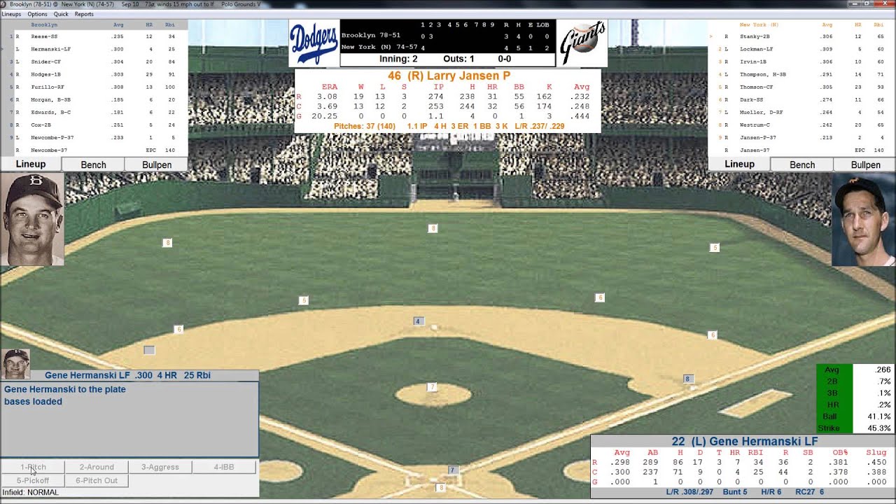This screenshot has height=504, width=896.
Task: Switch to New York's Bullpen tab
Action: [866, 164]
